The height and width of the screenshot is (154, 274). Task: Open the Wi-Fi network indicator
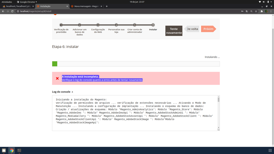(x=260, y=2)
